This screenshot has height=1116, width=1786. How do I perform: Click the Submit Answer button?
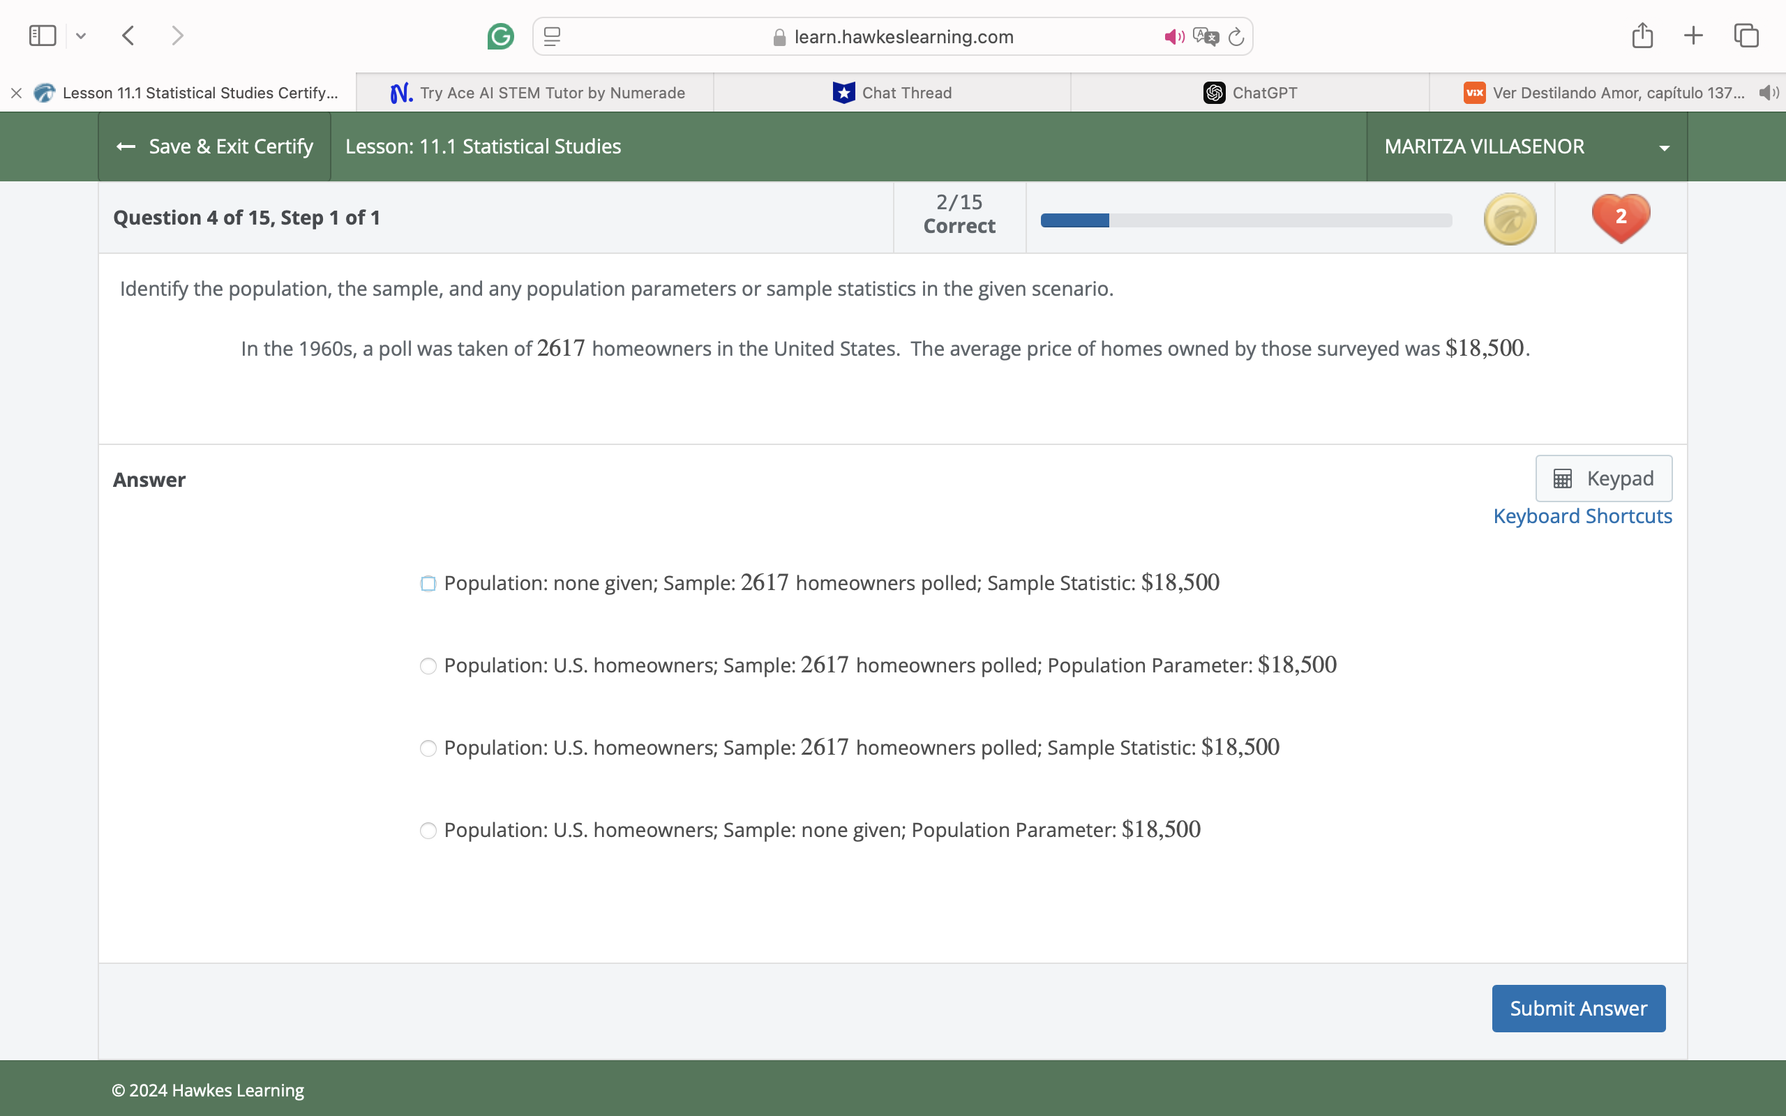point(1578,1009)
